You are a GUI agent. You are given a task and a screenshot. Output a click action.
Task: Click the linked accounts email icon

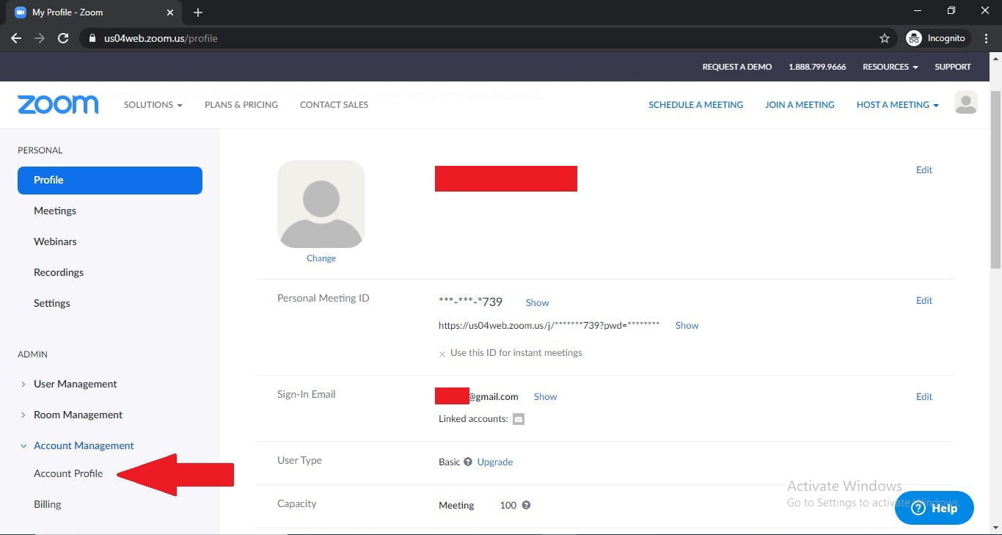pos(519,418)
